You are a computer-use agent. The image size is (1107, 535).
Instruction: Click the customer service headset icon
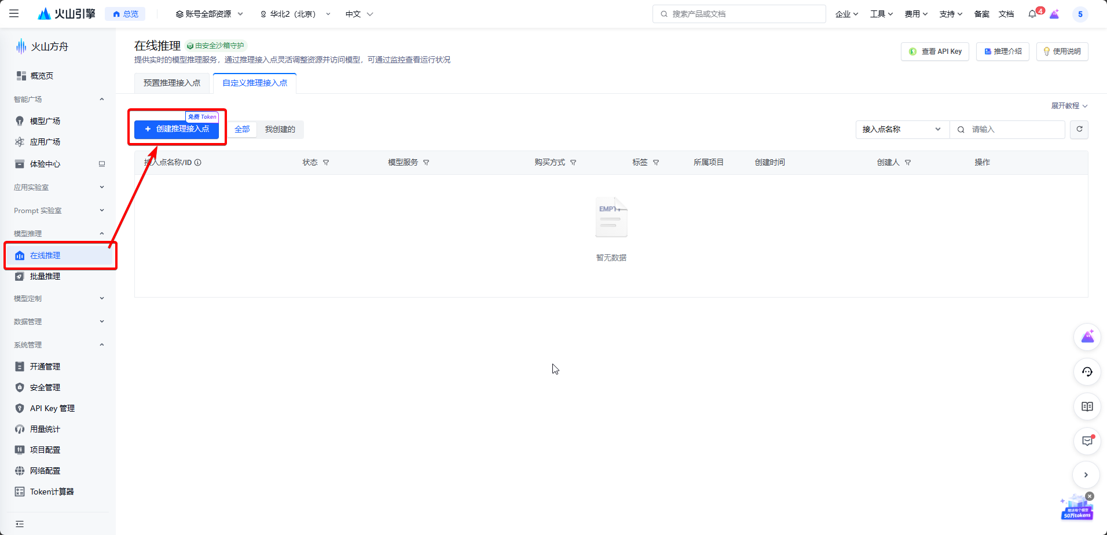(1087, 372)
